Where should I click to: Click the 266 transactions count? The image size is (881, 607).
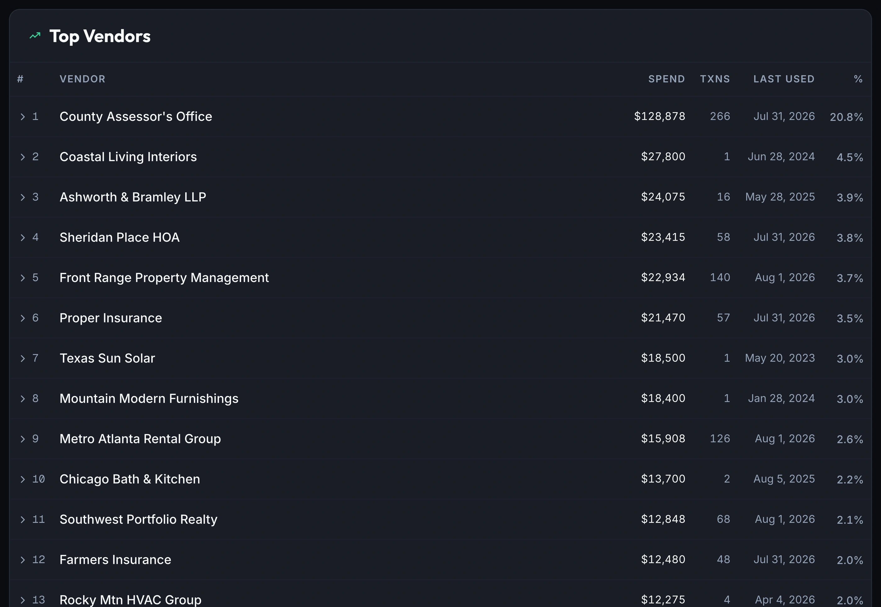tap(720, 116)
